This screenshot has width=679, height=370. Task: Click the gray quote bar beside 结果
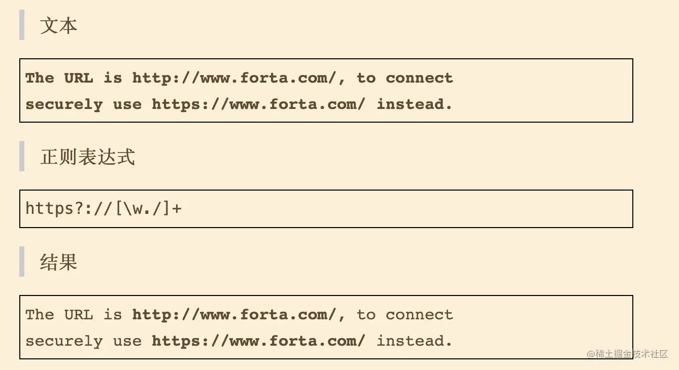pyautogui.click(x=22, y=262)
